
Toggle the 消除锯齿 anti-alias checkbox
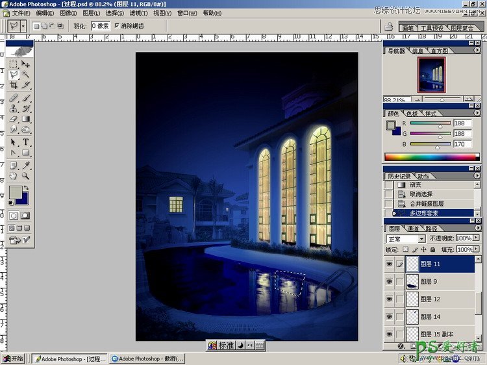(117, 26)
